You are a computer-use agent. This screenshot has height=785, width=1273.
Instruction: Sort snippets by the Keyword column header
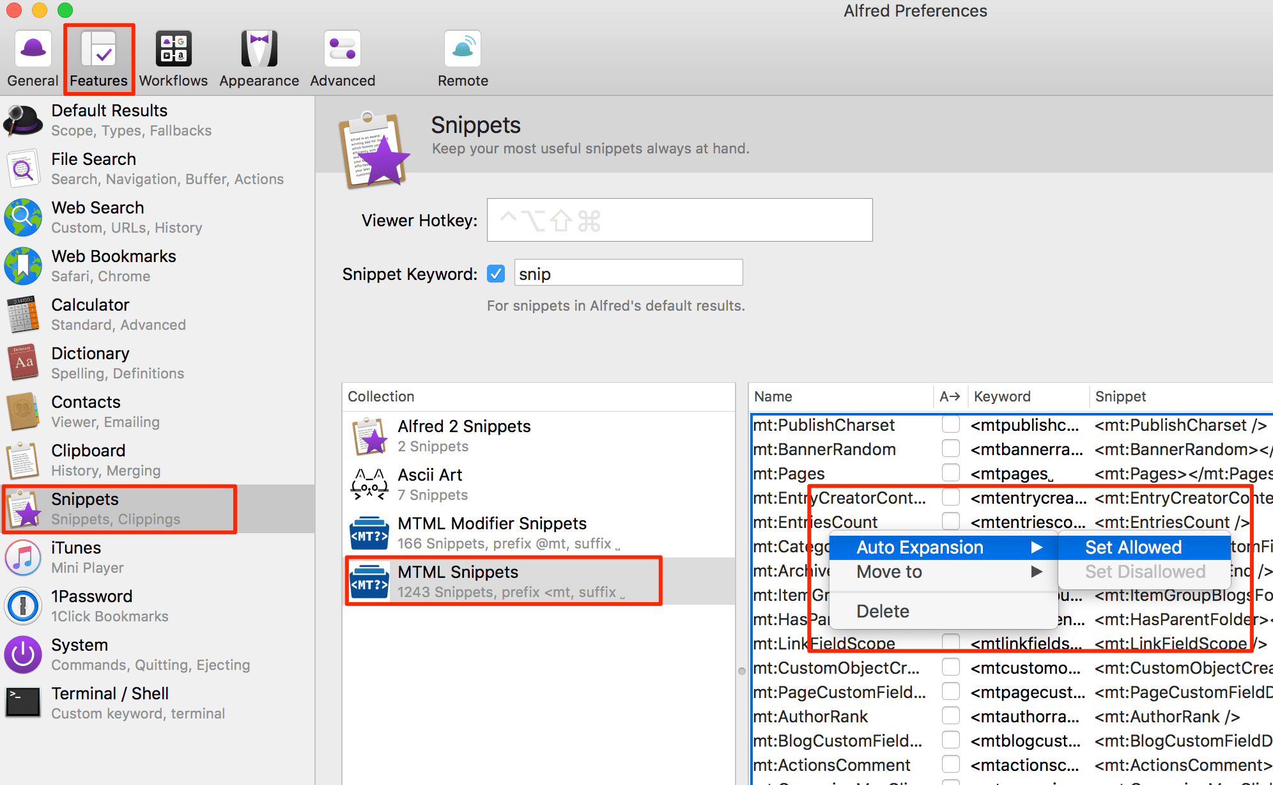[x=1001, y=396]
